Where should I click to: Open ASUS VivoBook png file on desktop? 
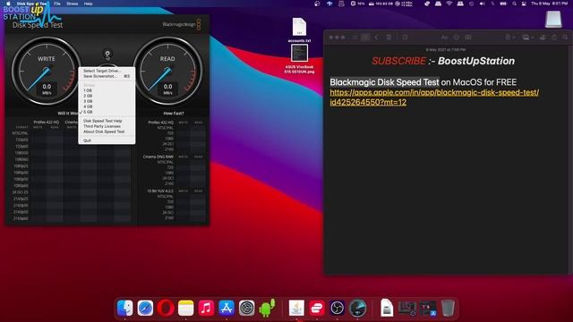coord(299,59)
